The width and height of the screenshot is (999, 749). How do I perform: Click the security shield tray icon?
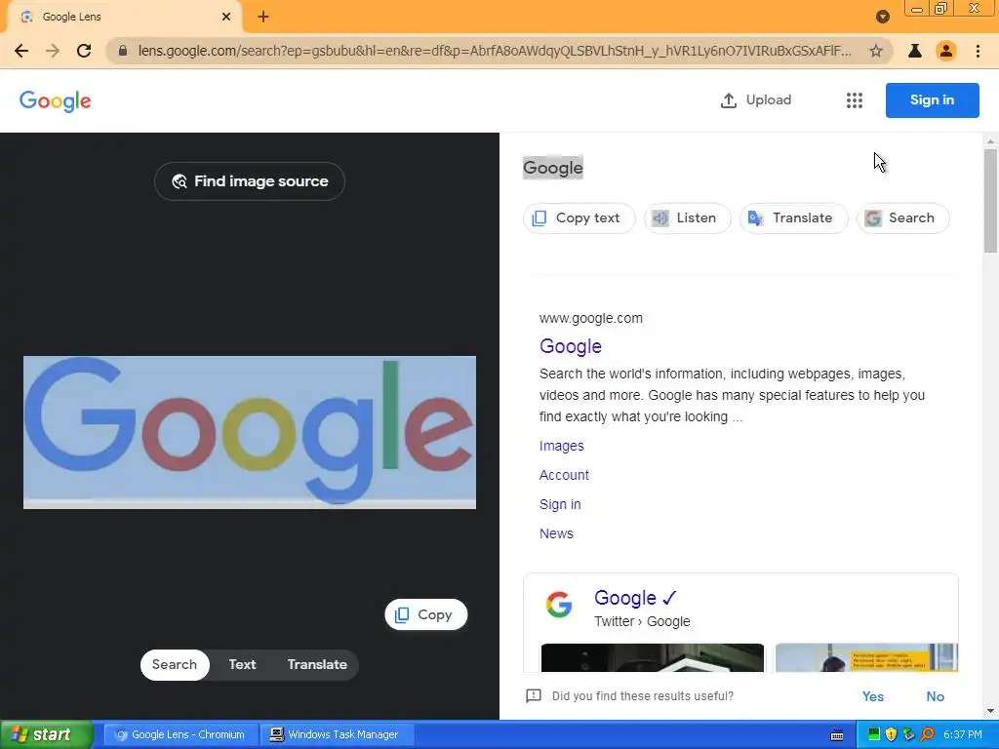point(892,735)
